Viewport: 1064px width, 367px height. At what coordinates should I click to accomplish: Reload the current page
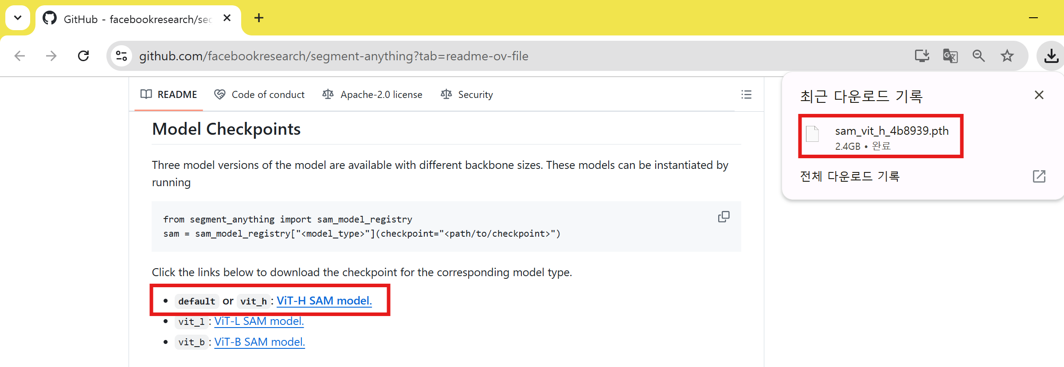(x=83, y=56)
